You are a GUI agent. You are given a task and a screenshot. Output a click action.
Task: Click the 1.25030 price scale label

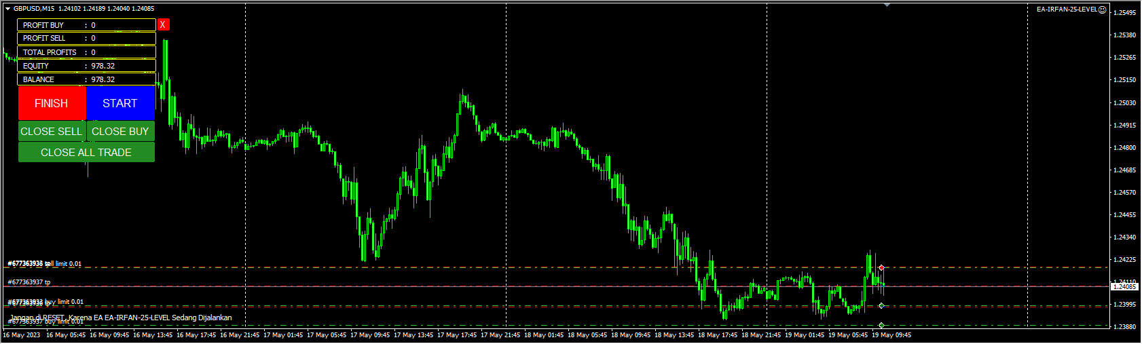pyautogui.click(x=1125, y=103)
